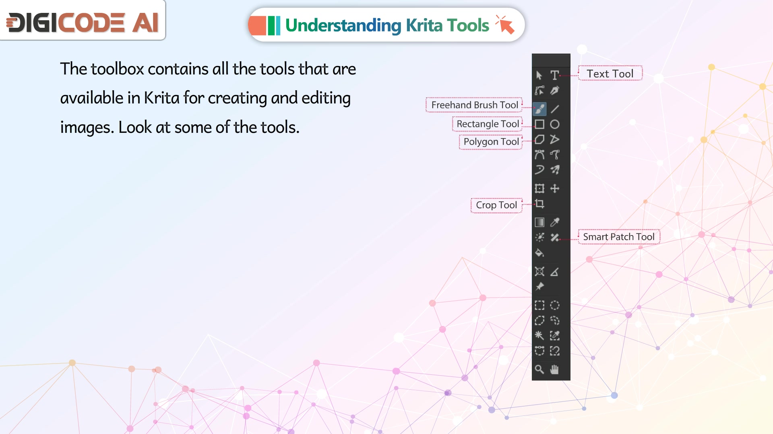The width and height of the screenshot is (773, 434).
Task: Pick the Calligraphy pen tool
Action: point(555,91)
